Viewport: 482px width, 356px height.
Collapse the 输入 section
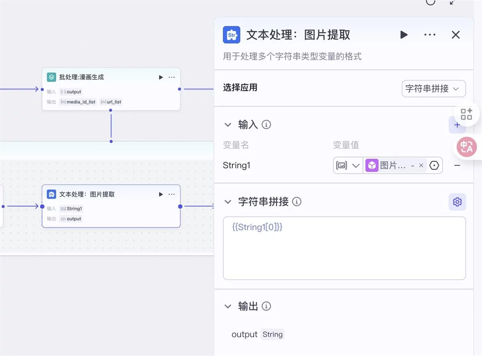click(x=228, y=125)
